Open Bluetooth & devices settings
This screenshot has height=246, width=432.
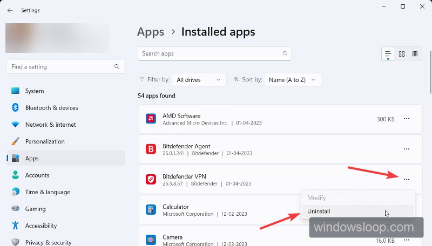pos(51,108)
